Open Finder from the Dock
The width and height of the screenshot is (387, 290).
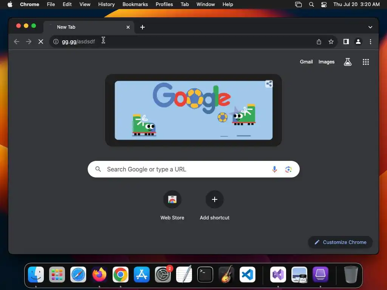[x=36, y=275]
